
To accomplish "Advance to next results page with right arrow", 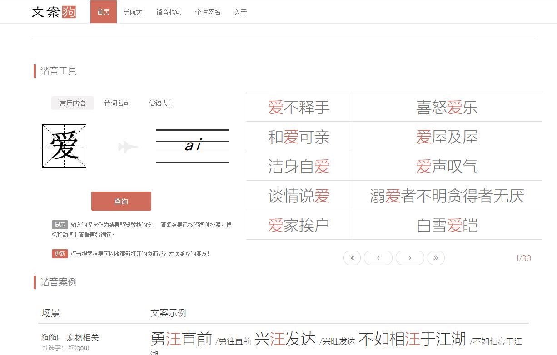I will tap(410, 257).
